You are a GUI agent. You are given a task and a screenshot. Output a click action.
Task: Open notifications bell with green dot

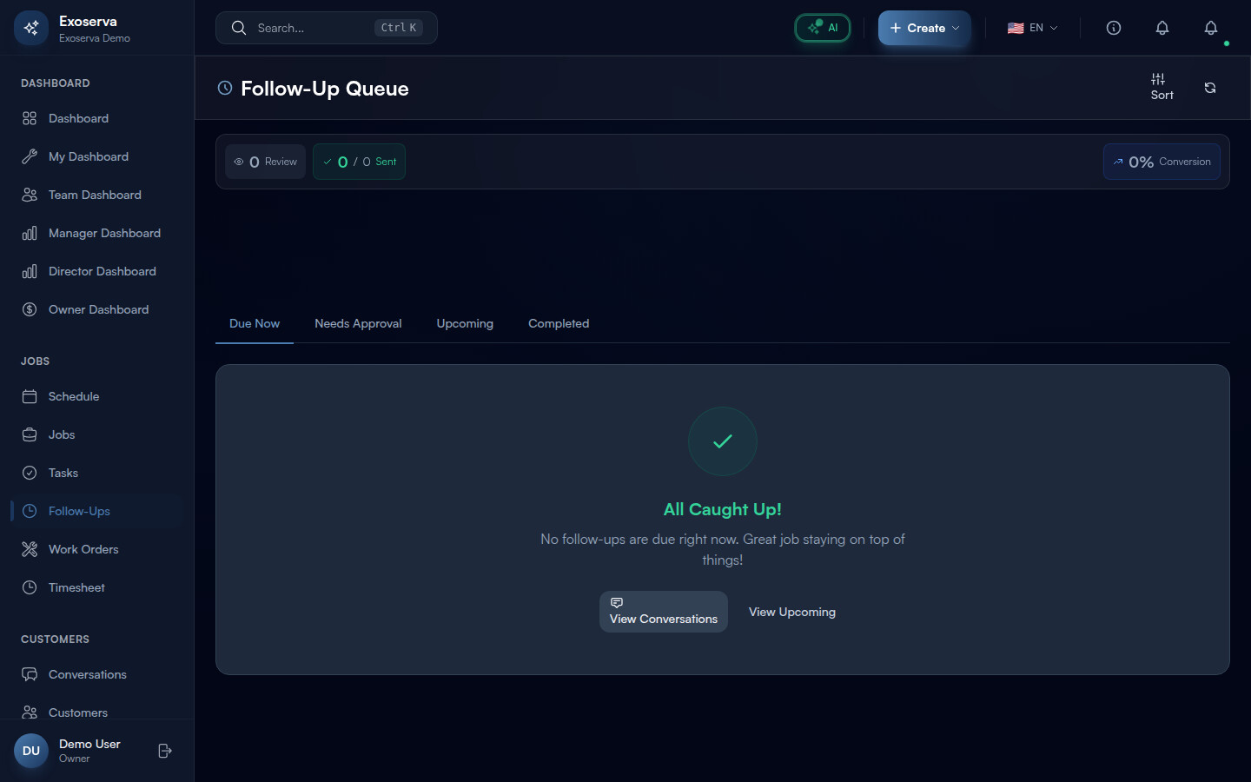pyautogui.click(x=1211, y=29)
